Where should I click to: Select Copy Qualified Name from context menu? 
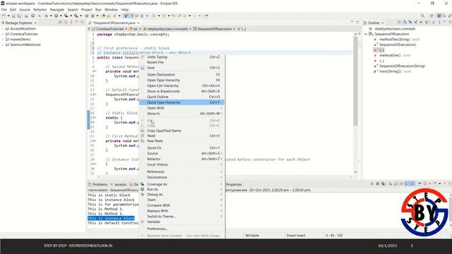[x=182, y=131]
